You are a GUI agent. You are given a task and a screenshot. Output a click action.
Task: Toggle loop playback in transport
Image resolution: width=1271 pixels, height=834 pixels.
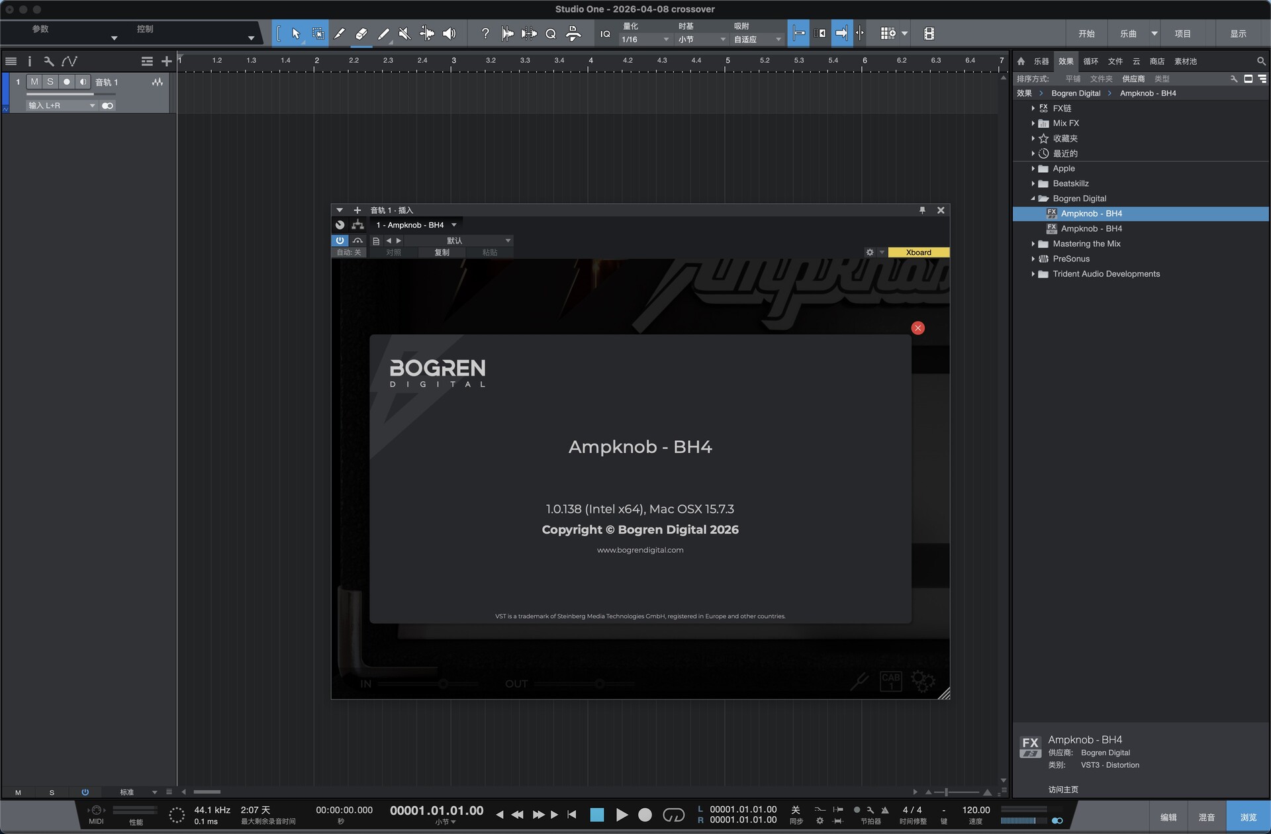coord(673,815)
